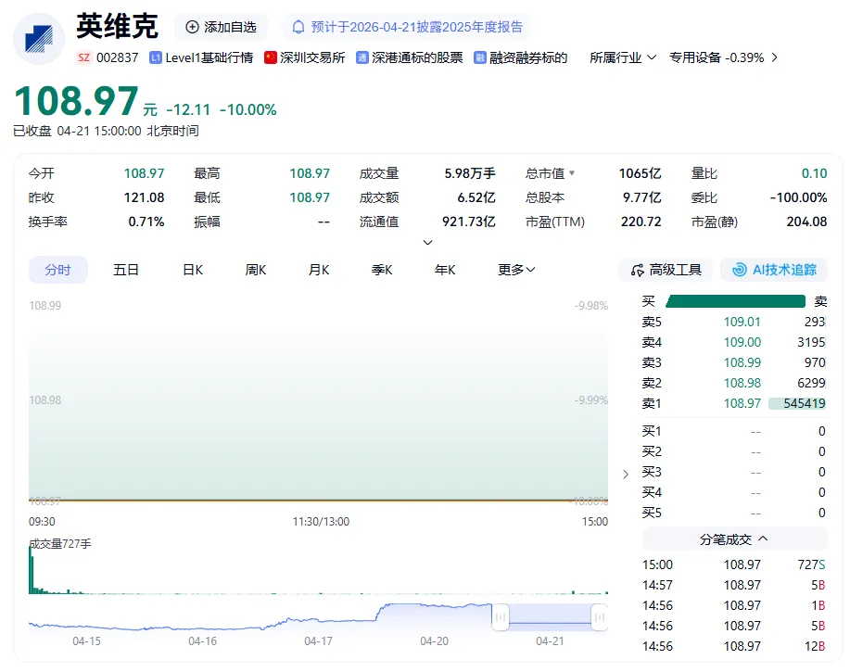
Task: Click 04-17 on the mini overview chart
Action: [x=318, y=641]
